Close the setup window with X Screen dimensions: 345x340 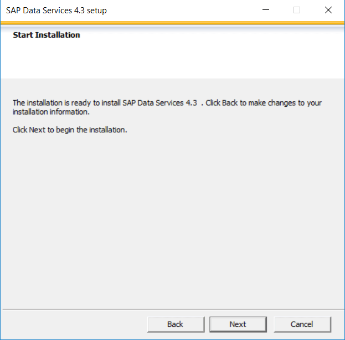point(328,10)
